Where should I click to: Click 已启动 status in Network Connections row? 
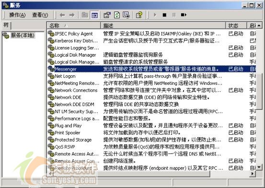point(236,90)
